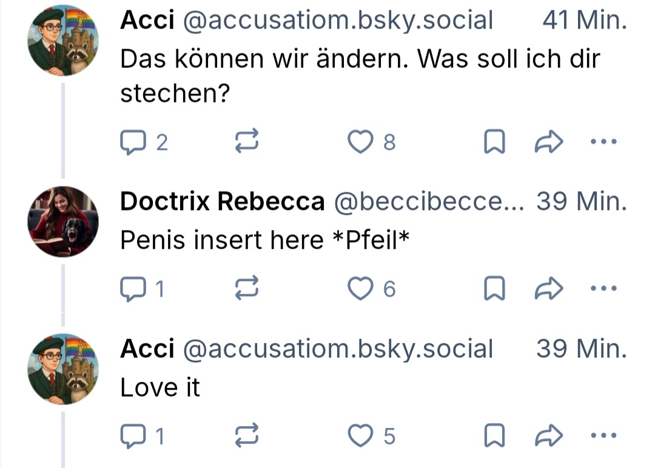655x468 pixels.
Task: Share Acci's first post via arrow icon
Action: pos(549,143)
